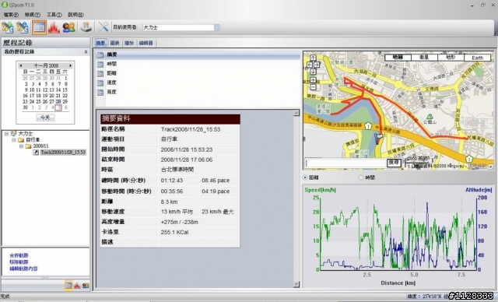Open the 工具 menu

(54, 15)
